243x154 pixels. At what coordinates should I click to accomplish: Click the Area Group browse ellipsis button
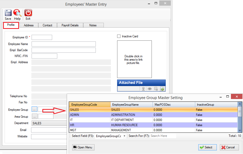point(35,116)
